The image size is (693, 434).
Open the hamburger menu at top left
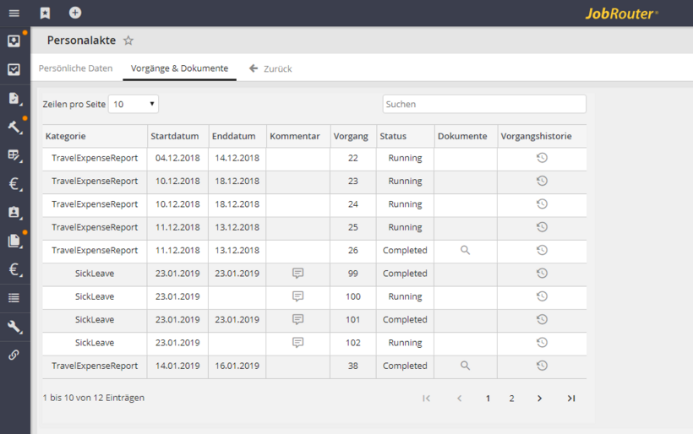click(14, 14)
